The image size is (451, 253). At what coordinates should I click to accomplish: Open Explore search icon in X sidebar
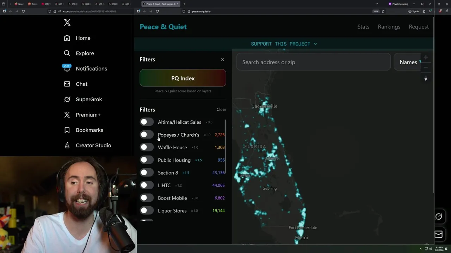tap(67, 53)
